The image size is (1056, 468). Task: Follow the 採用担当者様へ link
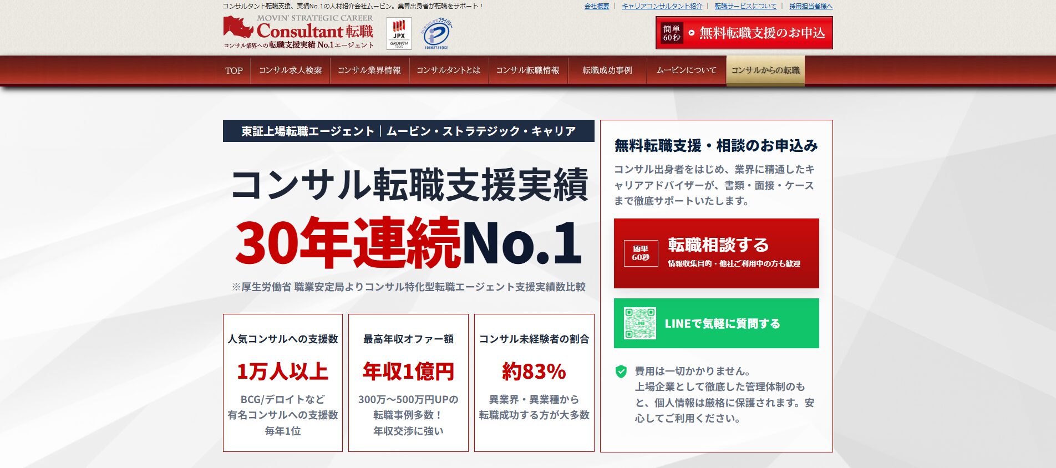[x=810, y=6]
